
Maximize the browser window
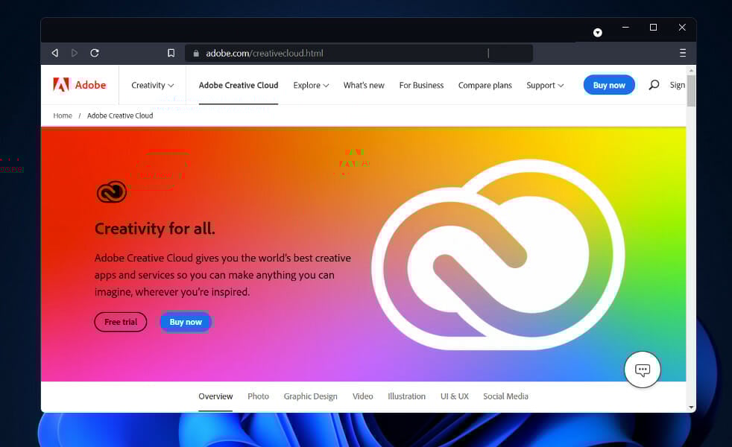(x=654, y=28)
